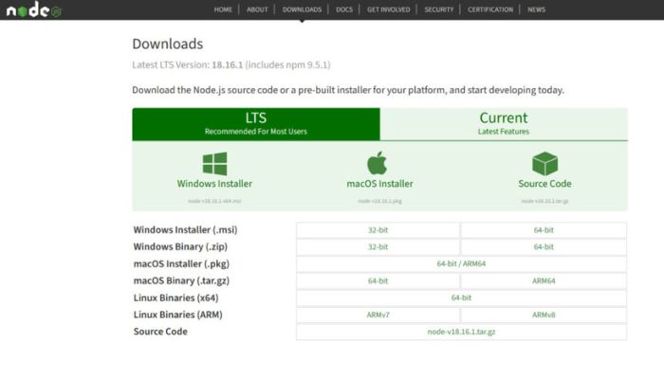Viewport: 664px width, 379px height.
Task: Click node-v18.16.1.pkg file name
Action: (x=379, y=201)
